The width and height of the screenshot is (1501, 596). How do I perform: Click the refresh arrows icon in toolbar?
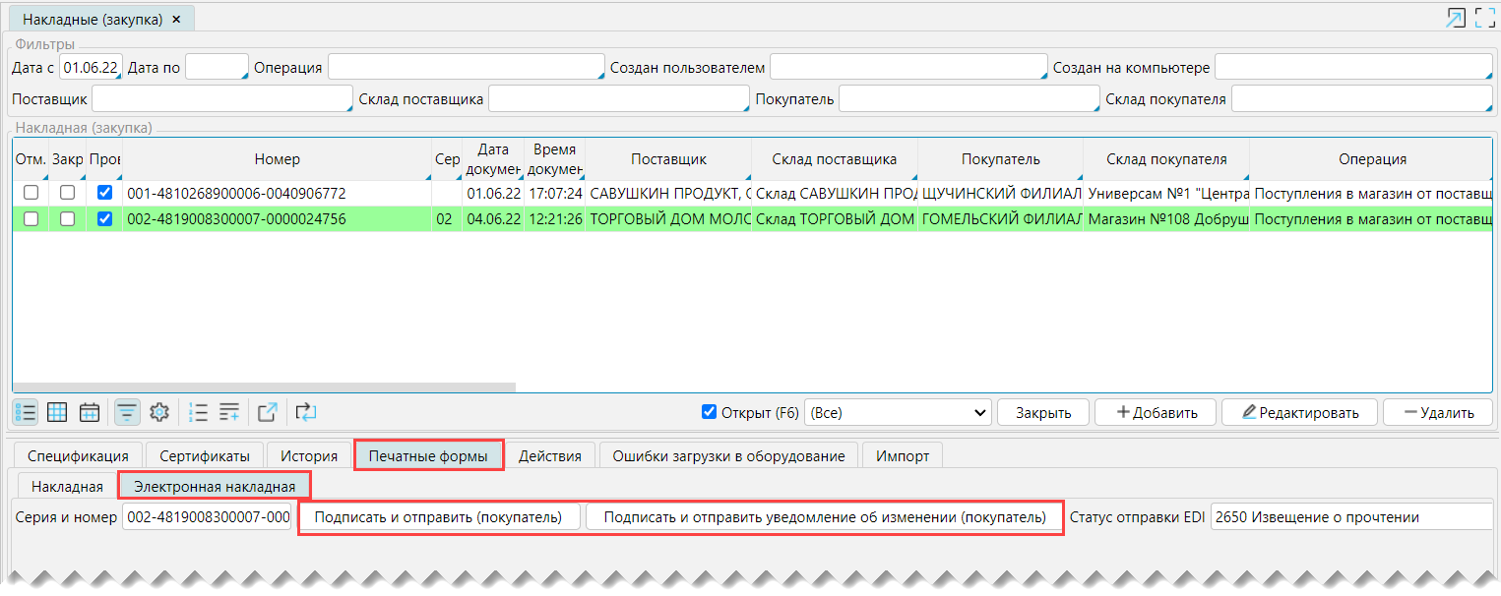(305, 412)
